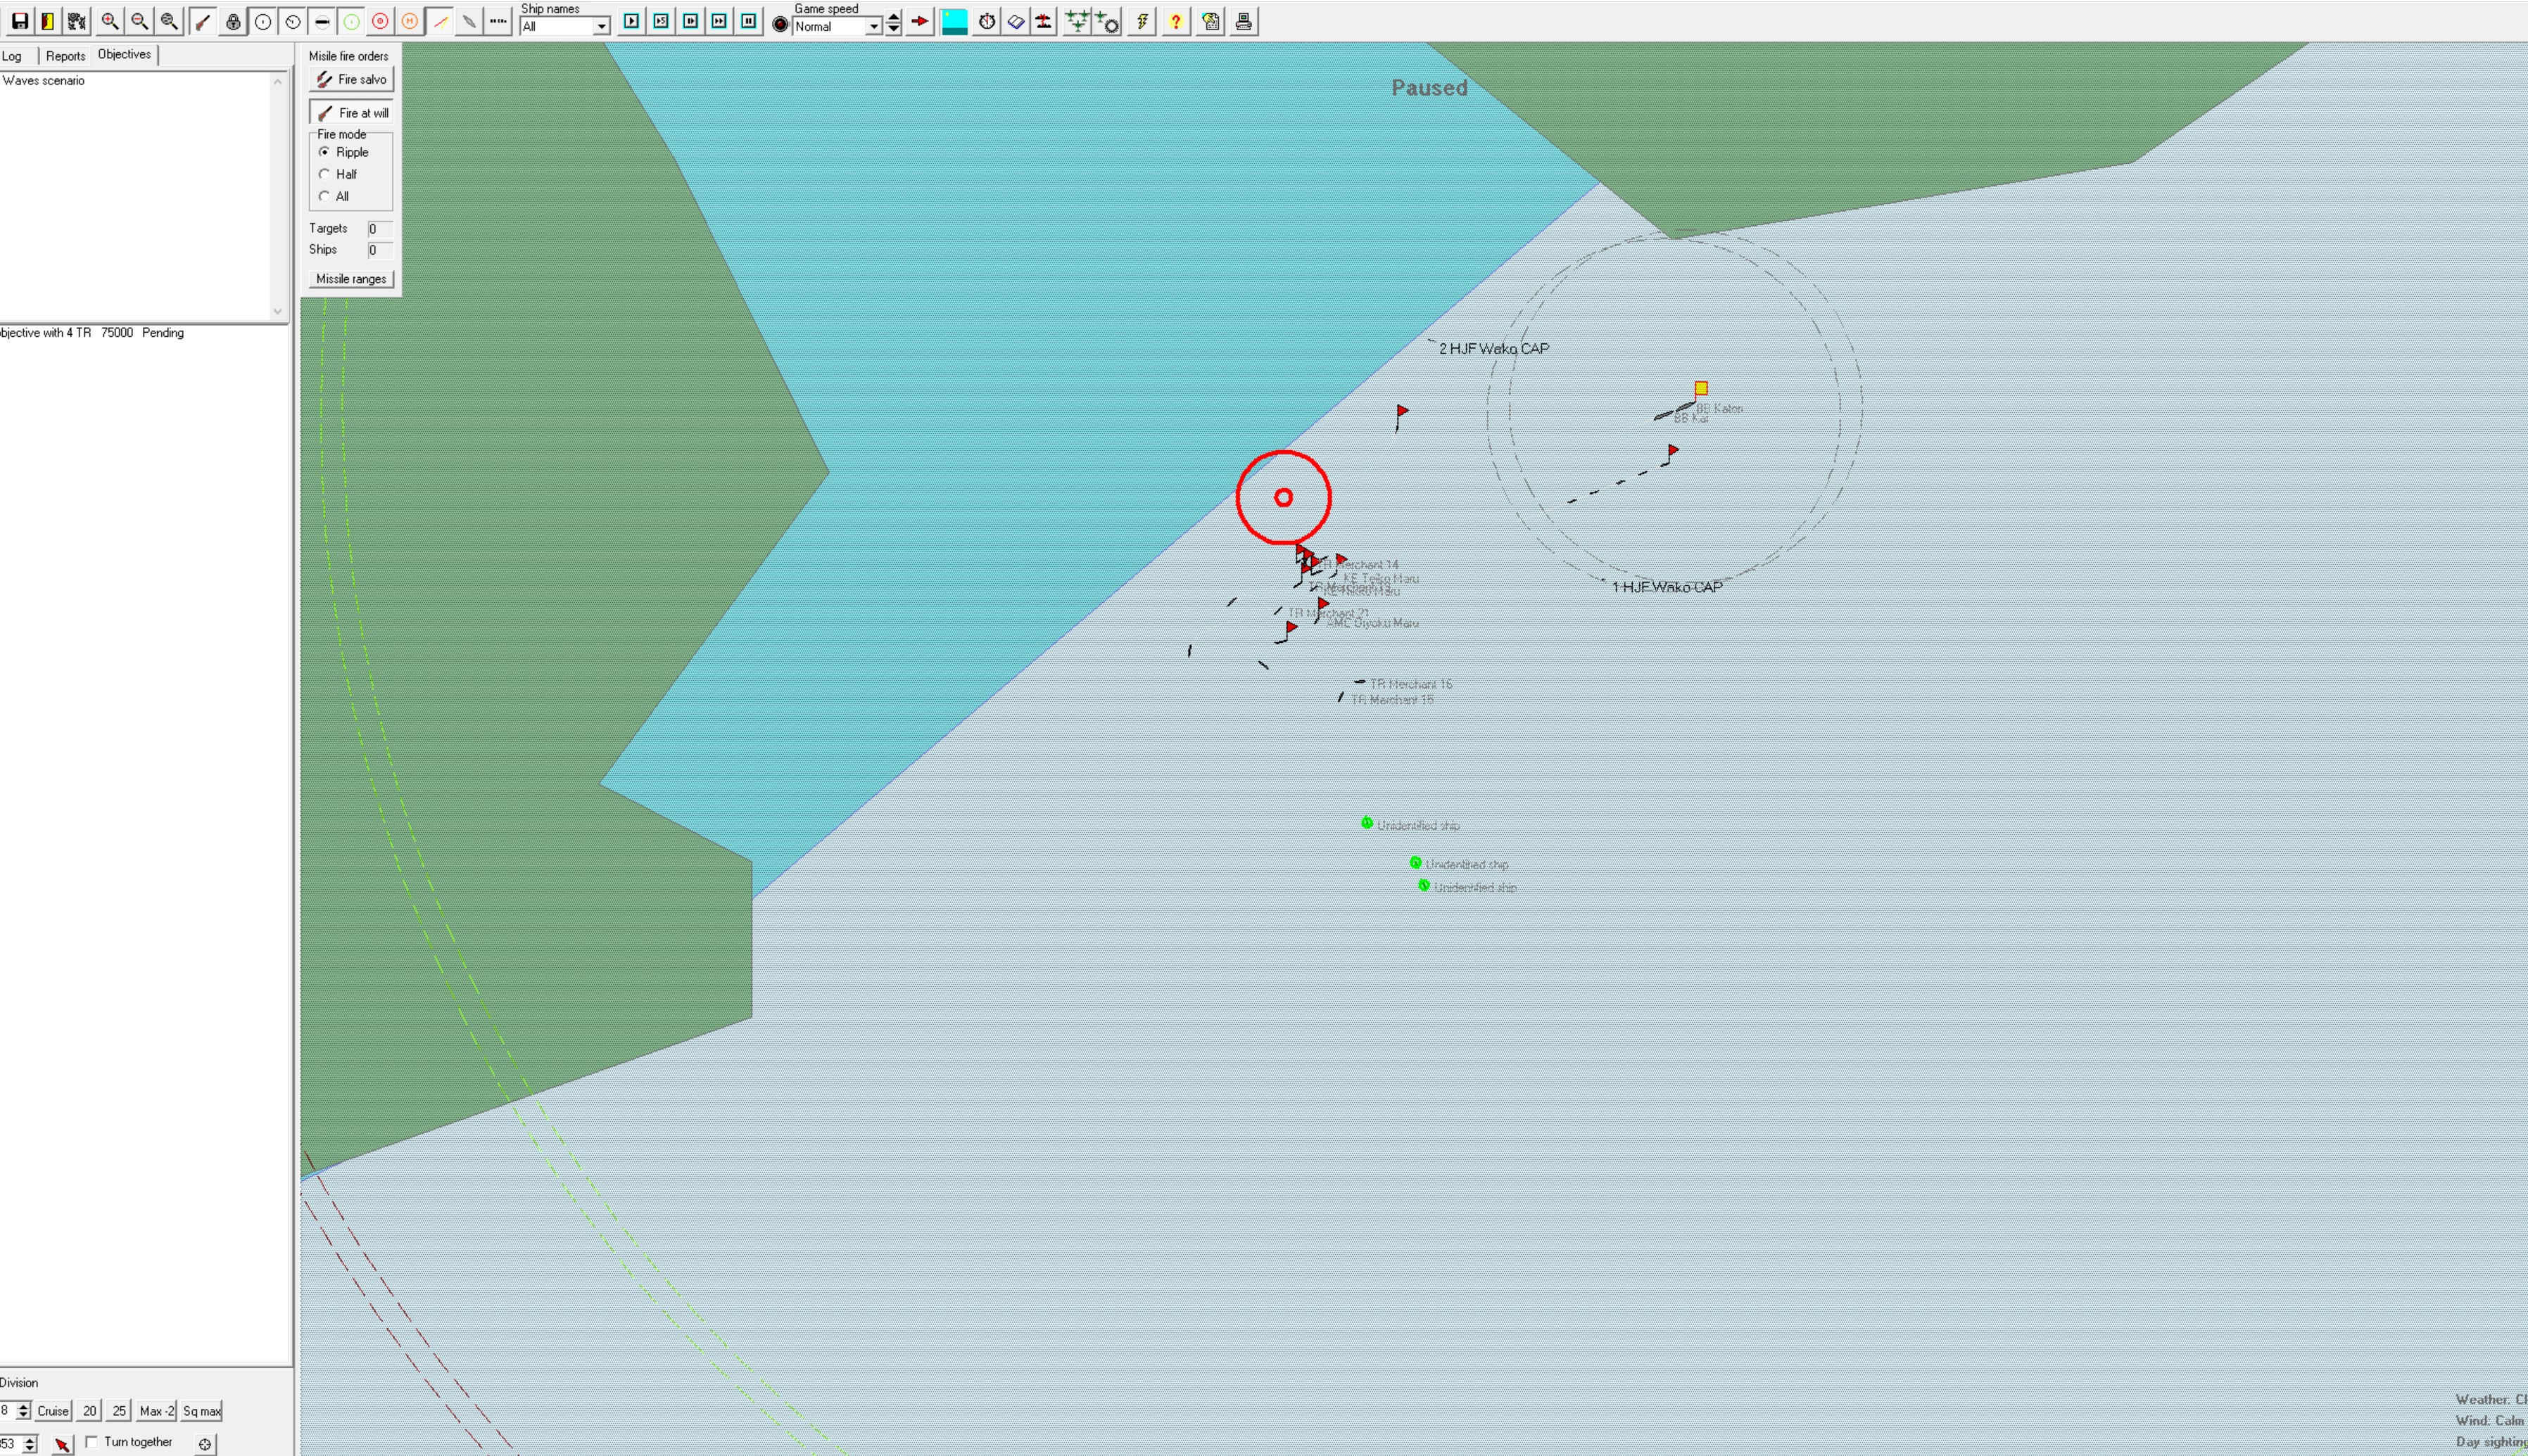Click the pause game button
Screen dimensions: 2528x1456
point(748,21)
